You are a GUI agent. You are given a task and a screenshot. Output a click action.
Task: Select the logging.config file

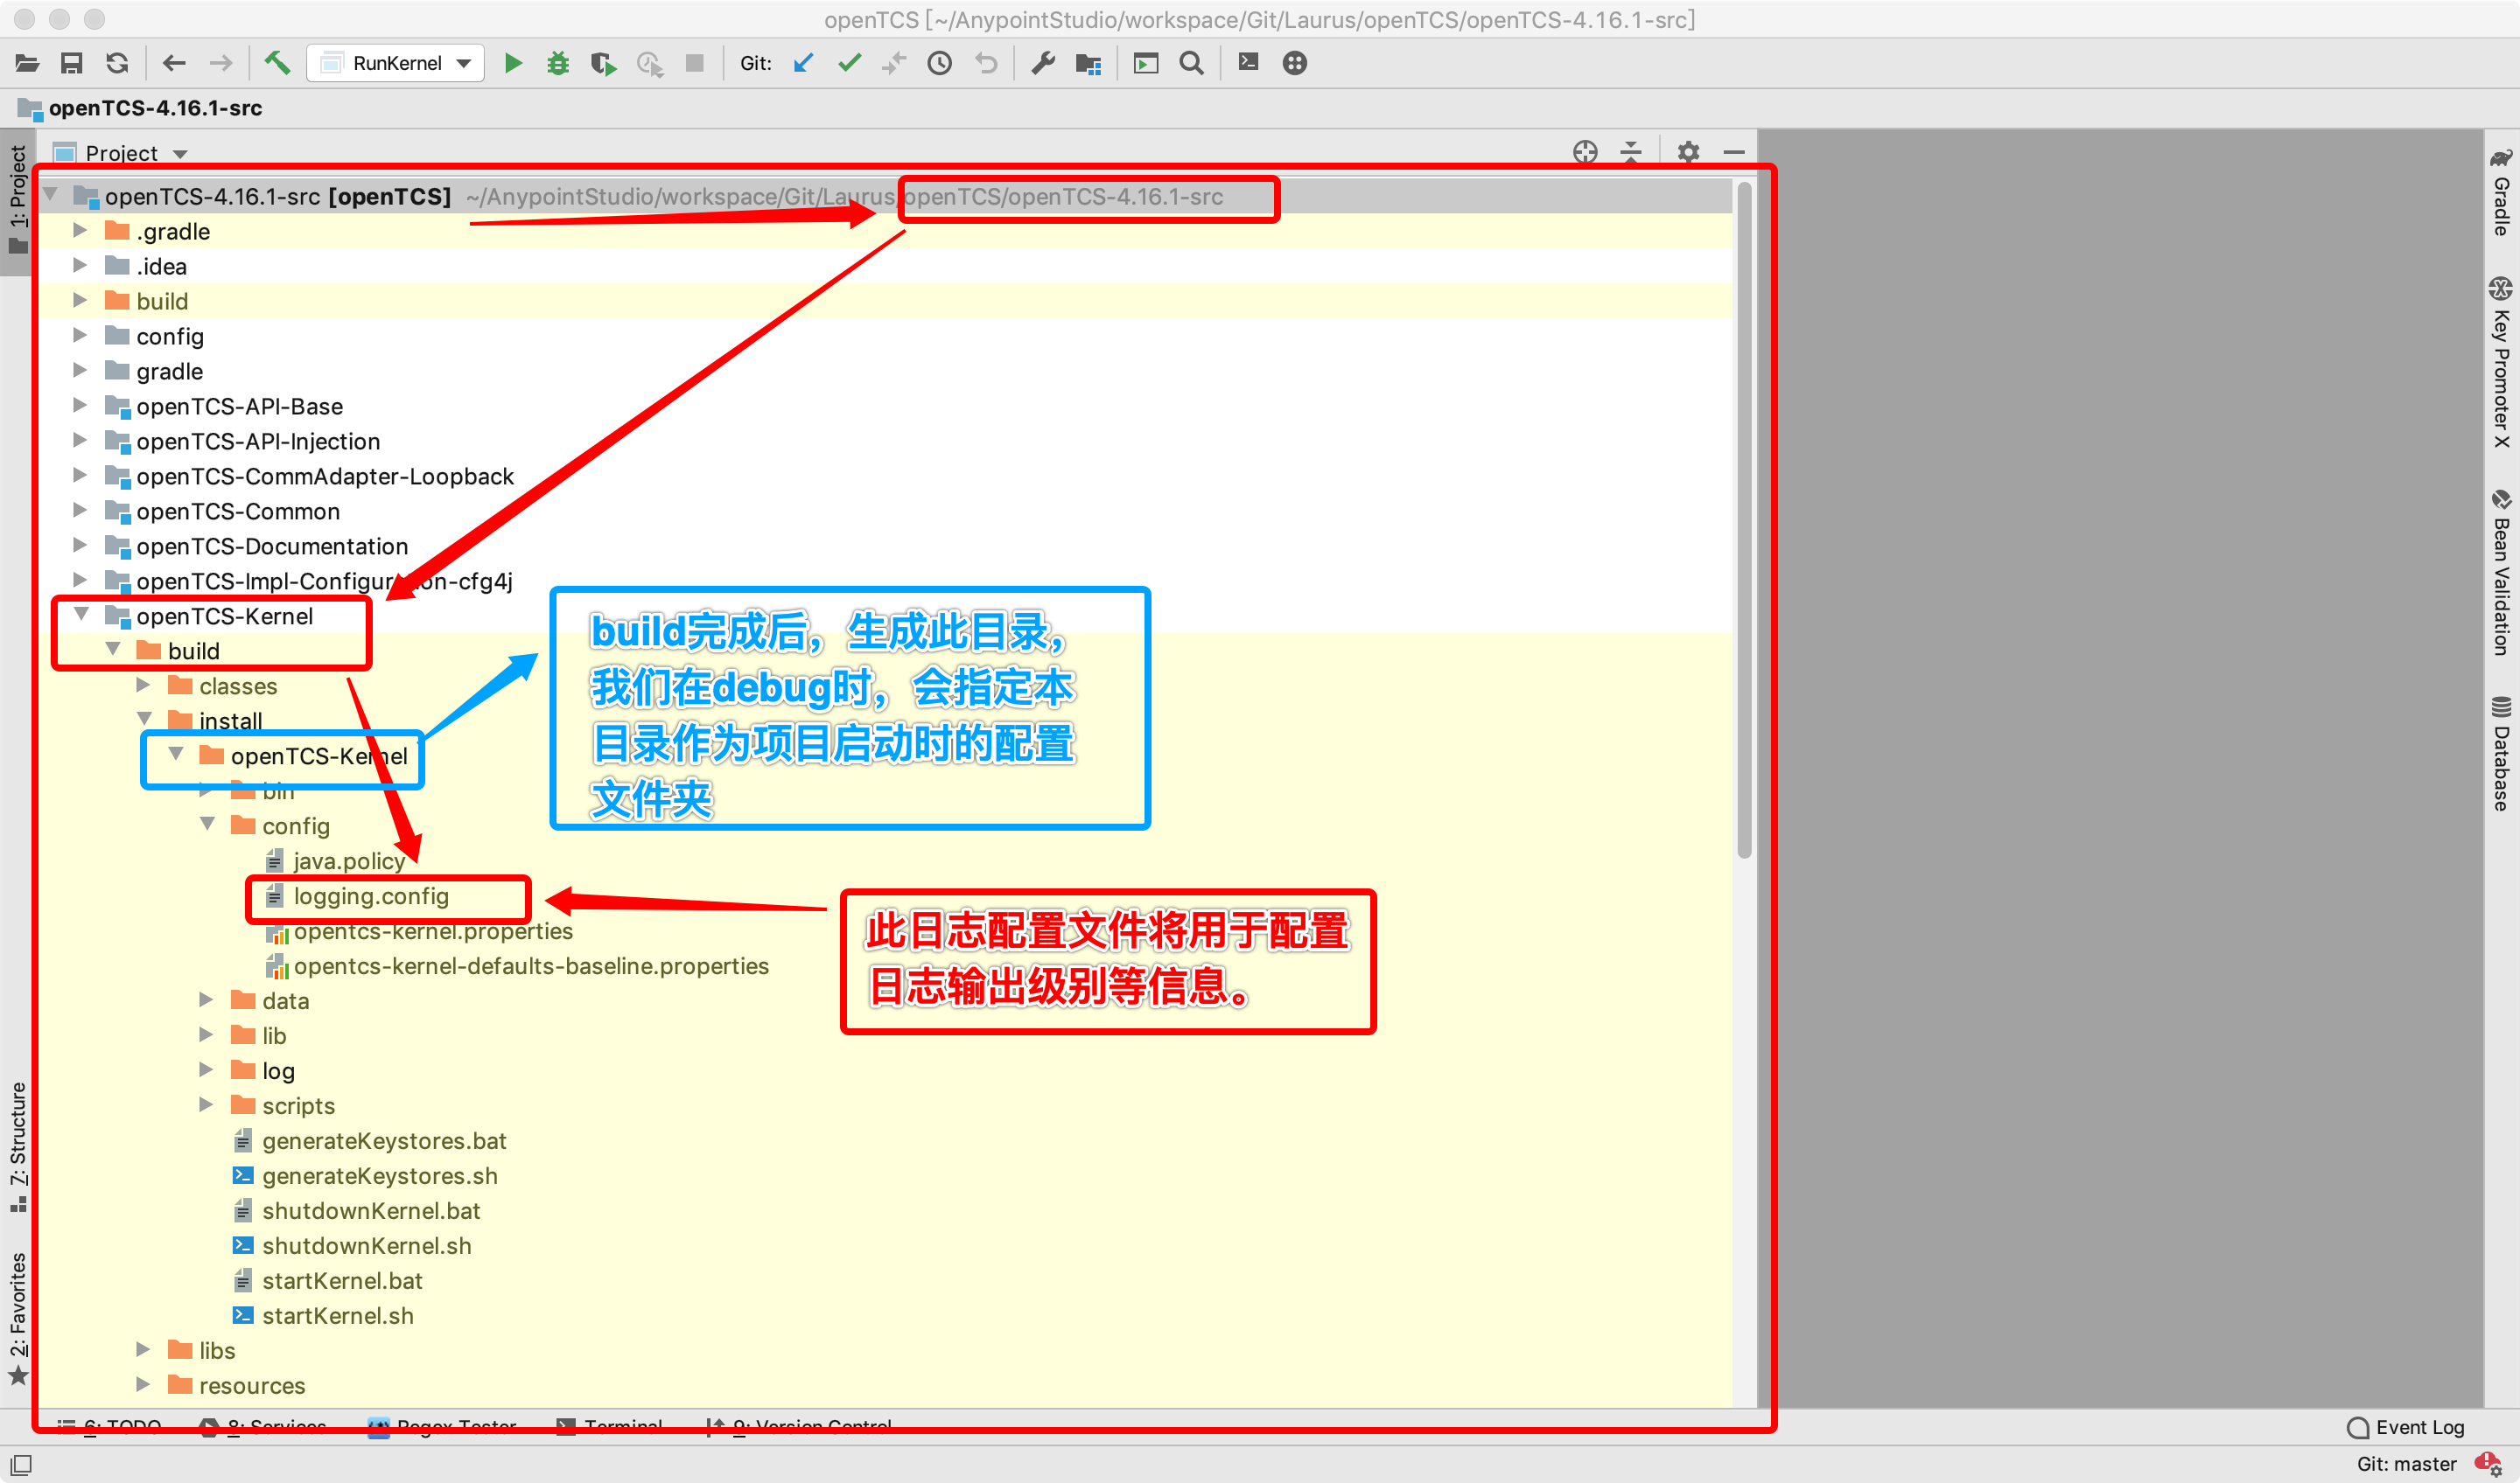tap(370, 896)
